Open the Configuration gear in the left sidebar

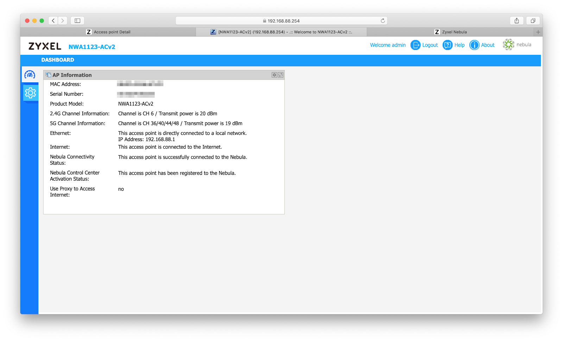pyautogui.click(x=30, y=93)
